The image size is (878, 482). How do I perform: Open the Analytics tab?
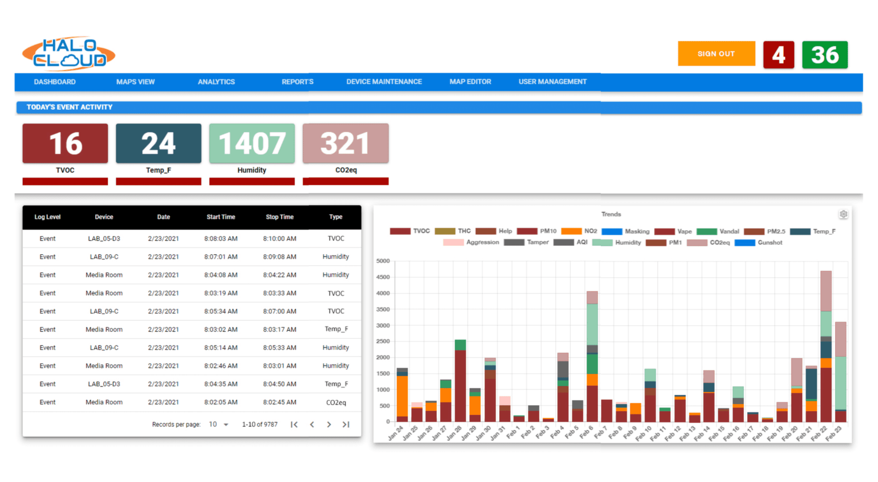(x=216, y=82)
